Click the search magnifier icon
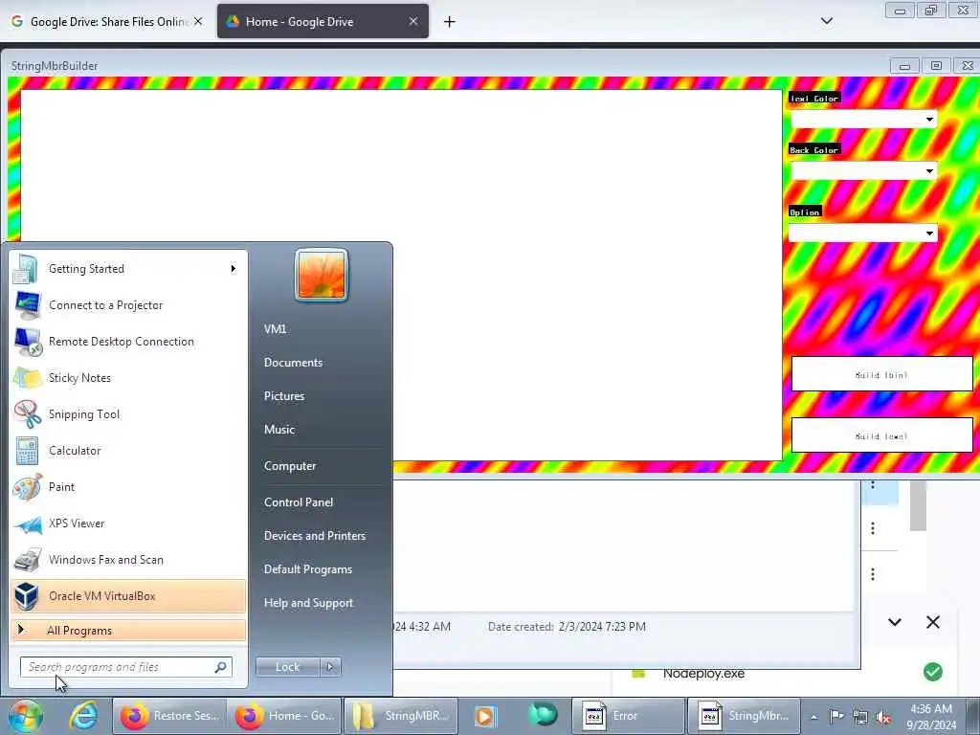Image resolution: width=980 pixels, height=735 pixels. point(221,667)
